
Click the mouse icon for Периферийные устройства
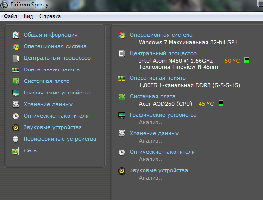[x=16, y=139]
